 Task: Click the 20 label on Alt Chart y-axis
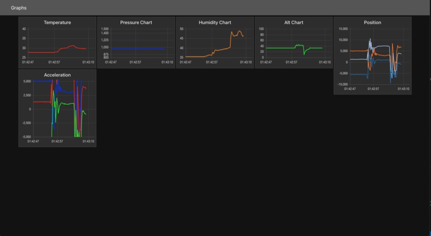point(262,52)
